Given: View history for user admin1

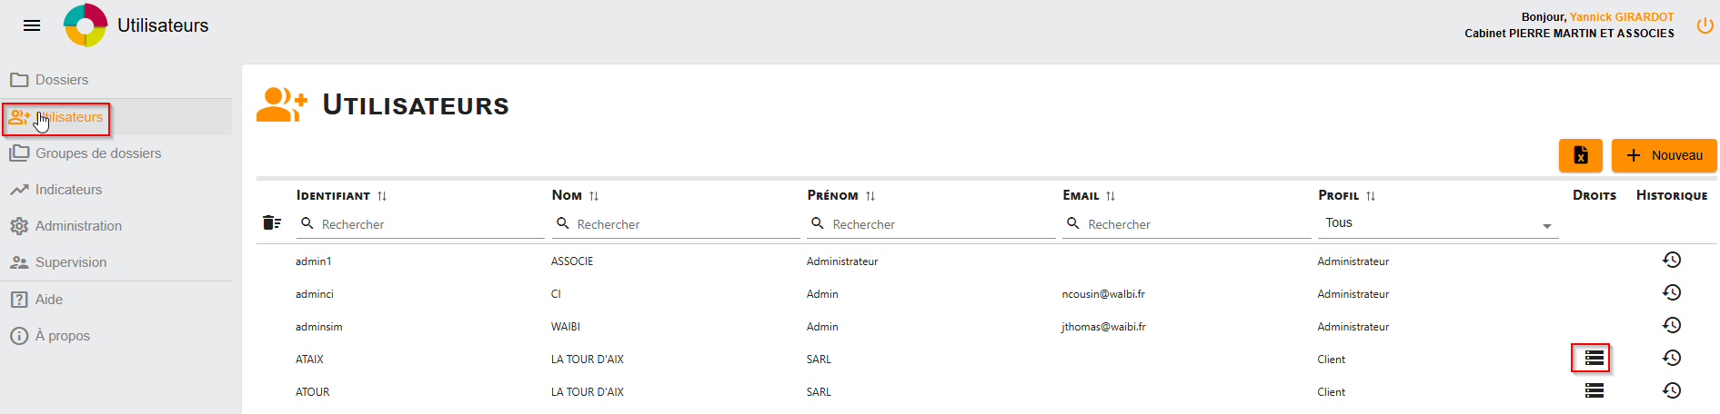Looking at the screenshot, I should [x=1672, y=260].
